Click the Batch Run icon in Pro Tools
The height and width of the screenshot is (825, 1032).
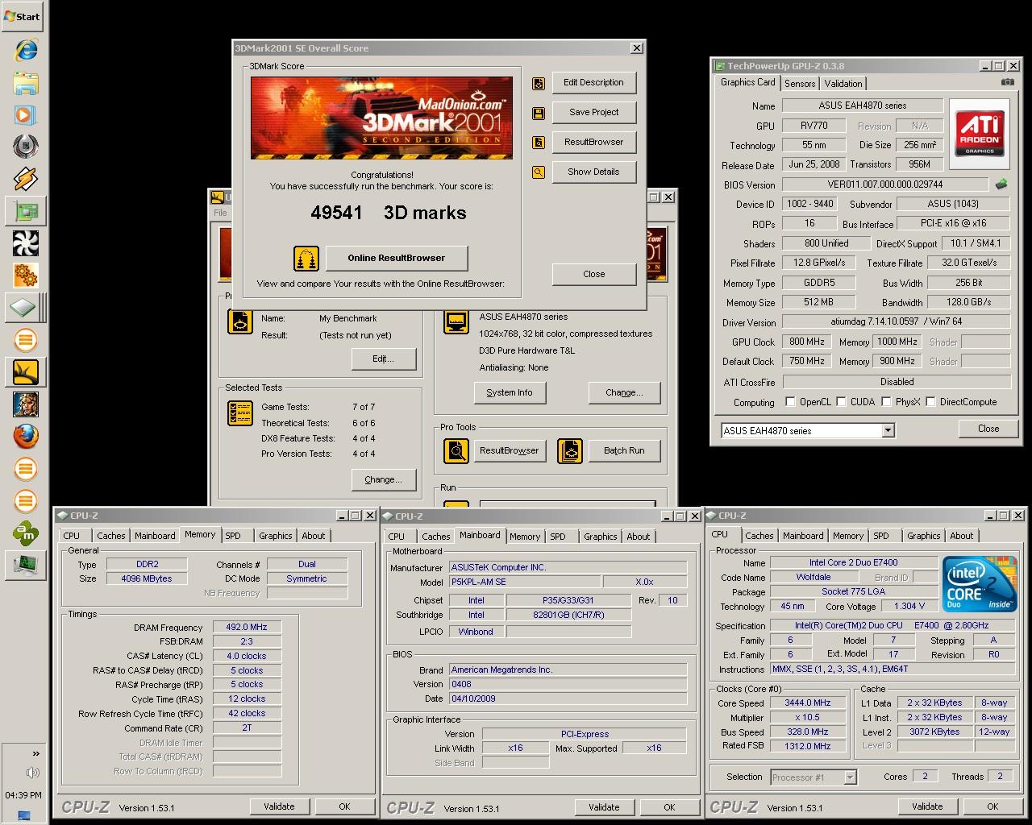570,451
